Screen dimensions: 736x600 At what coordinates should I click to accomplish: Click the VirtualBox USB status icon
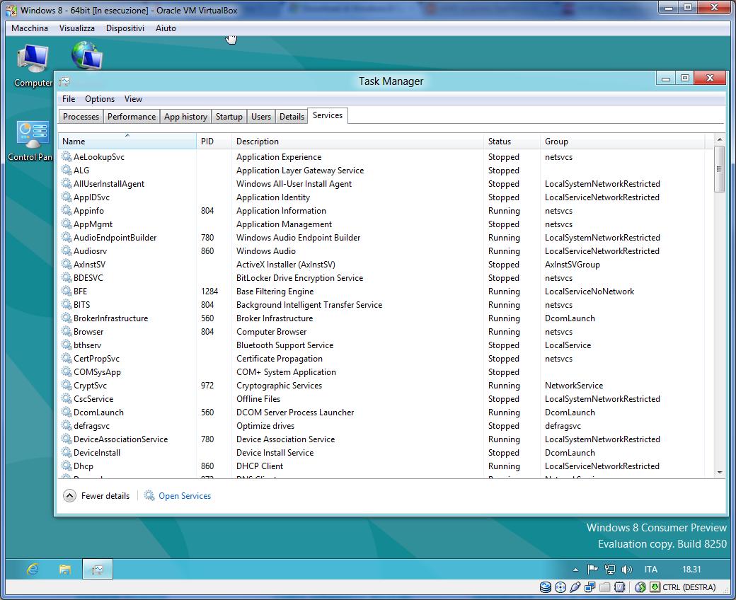(x=575, y=587)
